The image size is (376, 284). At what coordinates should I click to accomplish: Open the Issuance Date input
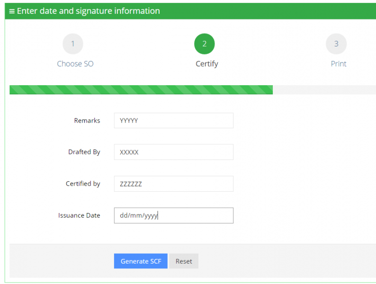(x=174, y=215)
